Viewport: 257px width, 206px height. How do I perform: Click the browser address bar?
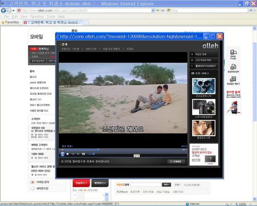point(84,10)
